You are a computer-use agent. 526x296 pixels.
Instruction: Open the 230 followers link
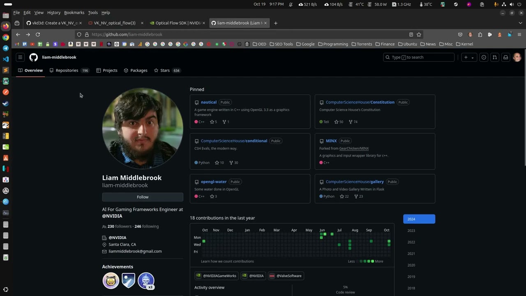tap(120, 226)
